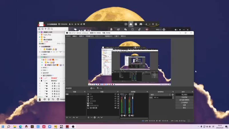The width and height of the screenshot is (229, 129).
Task: Click third button in OBS Controls panel
Action: pos(184,100)
